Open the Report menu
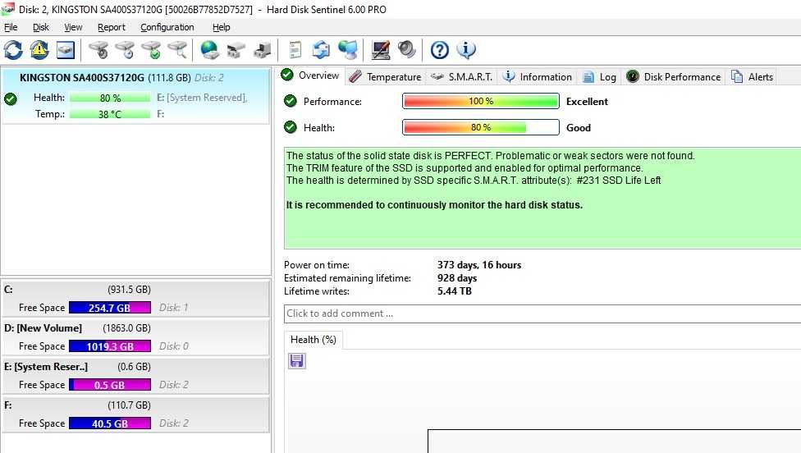801x453 pixels. click(112, 27)
